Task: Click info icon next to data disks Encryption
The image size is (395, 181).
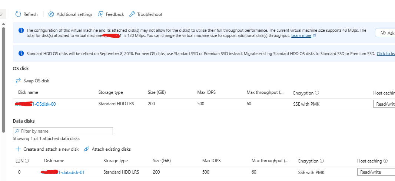Action: pyautogui.click(x=322, y=161)
